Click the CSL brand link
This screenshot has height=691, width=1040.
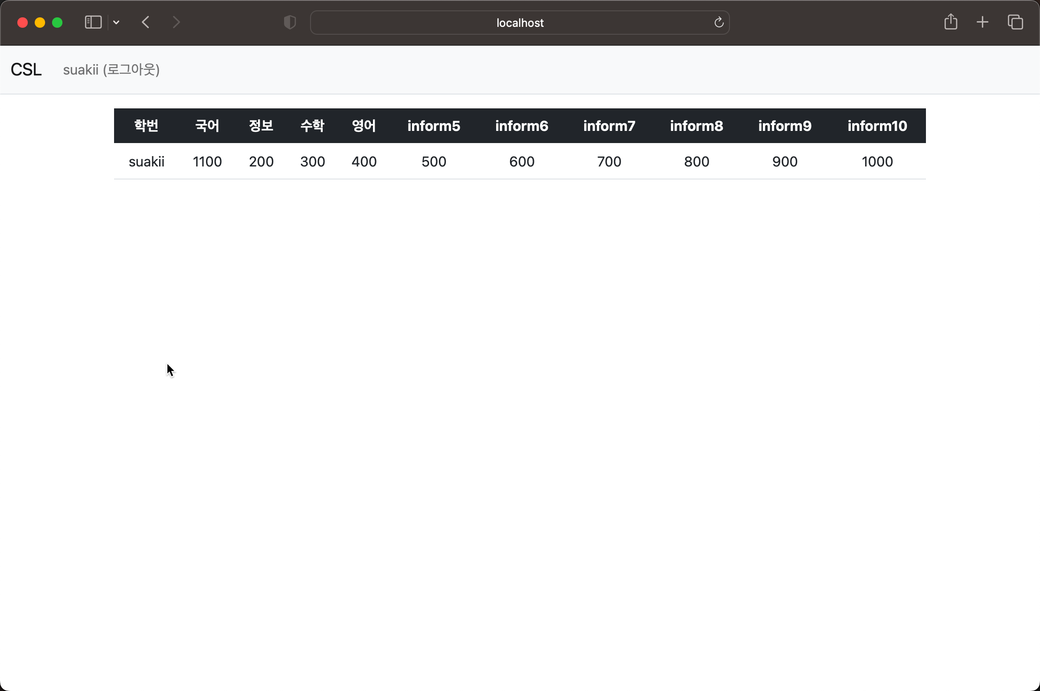tap(26, 70)
